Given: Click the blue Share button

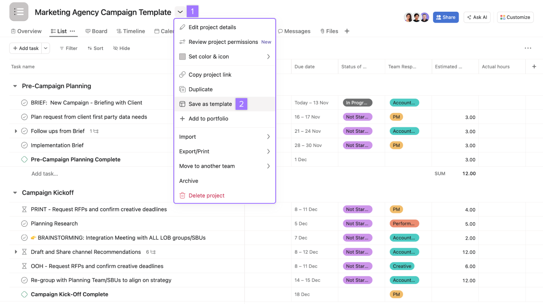Looking at the screenshot, I should pos(446,17).
